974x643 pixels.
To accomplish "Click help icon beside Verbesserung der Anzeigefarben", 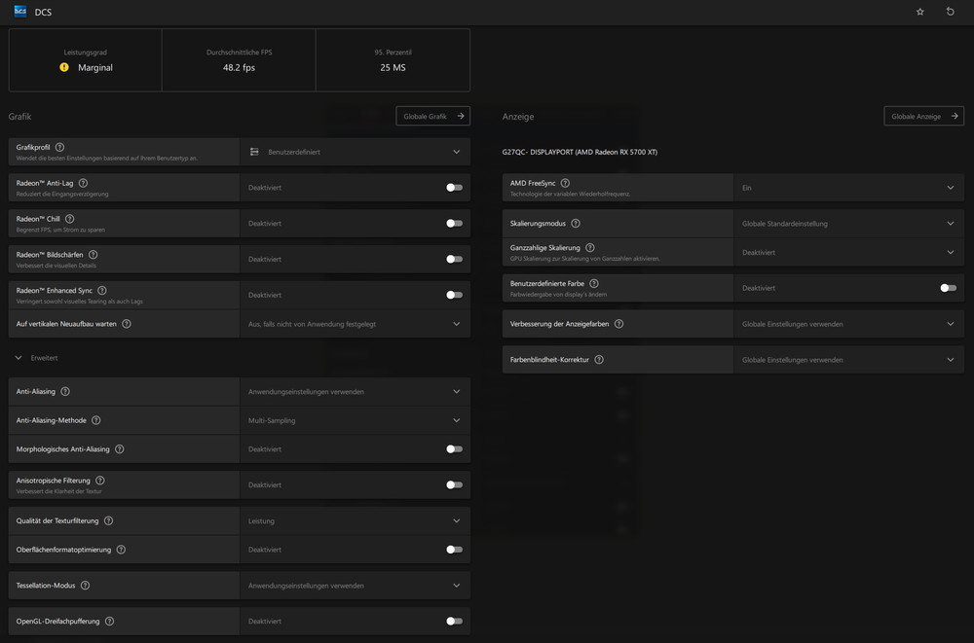I will [618, 323].
